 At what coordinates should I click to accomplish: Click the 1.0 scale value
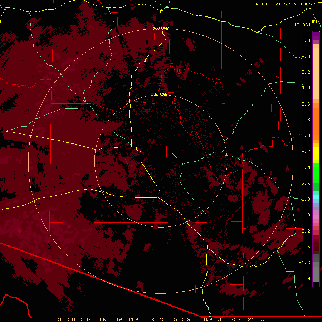click(x=306, y=215)
